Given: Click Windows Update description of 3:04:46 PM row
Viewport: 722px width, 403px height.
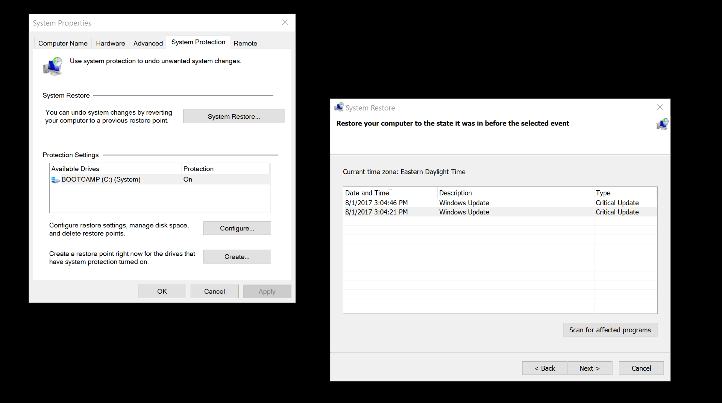Looking at the screenshot, I should (x=464, y=203).
